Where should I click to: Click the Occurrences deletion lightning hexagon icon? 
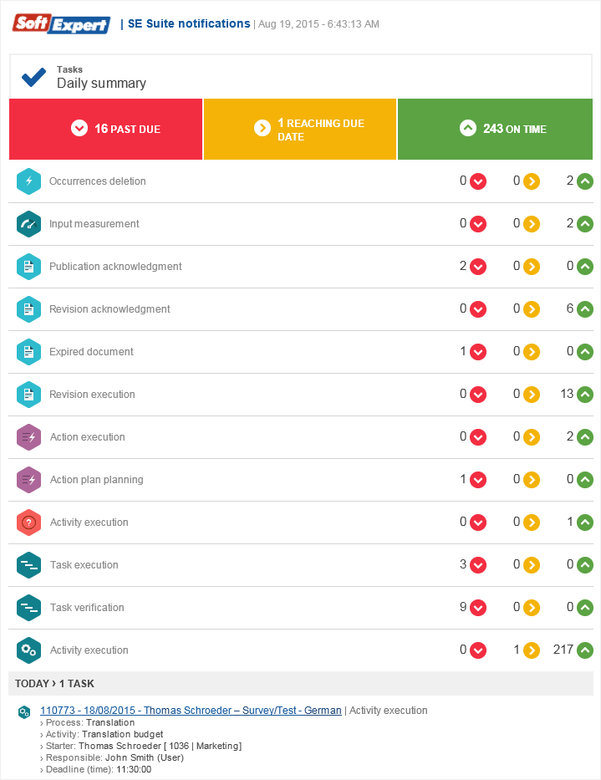click(29, 181)
